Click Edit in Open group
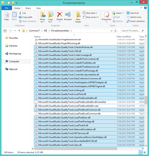The height and width of the screenshot is (156, 149). [x=116, y=17]
